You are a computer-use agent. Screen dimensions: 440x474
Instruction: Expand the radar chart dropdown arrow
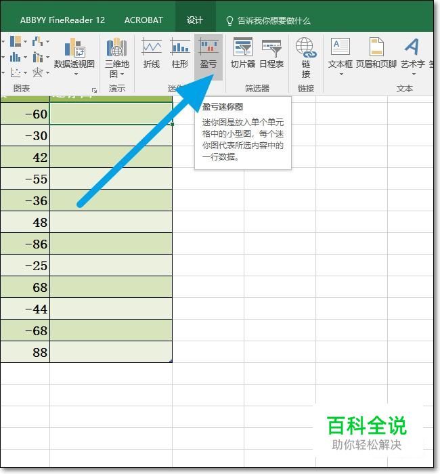pos(48,73)
